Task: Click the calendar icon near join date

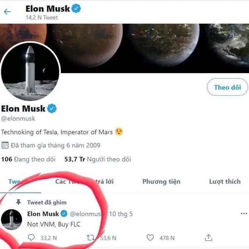Action: 5,145
